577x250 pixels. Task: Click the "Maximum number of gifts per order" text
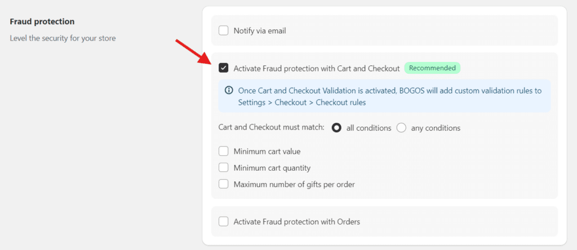click(x=294, y=184)
